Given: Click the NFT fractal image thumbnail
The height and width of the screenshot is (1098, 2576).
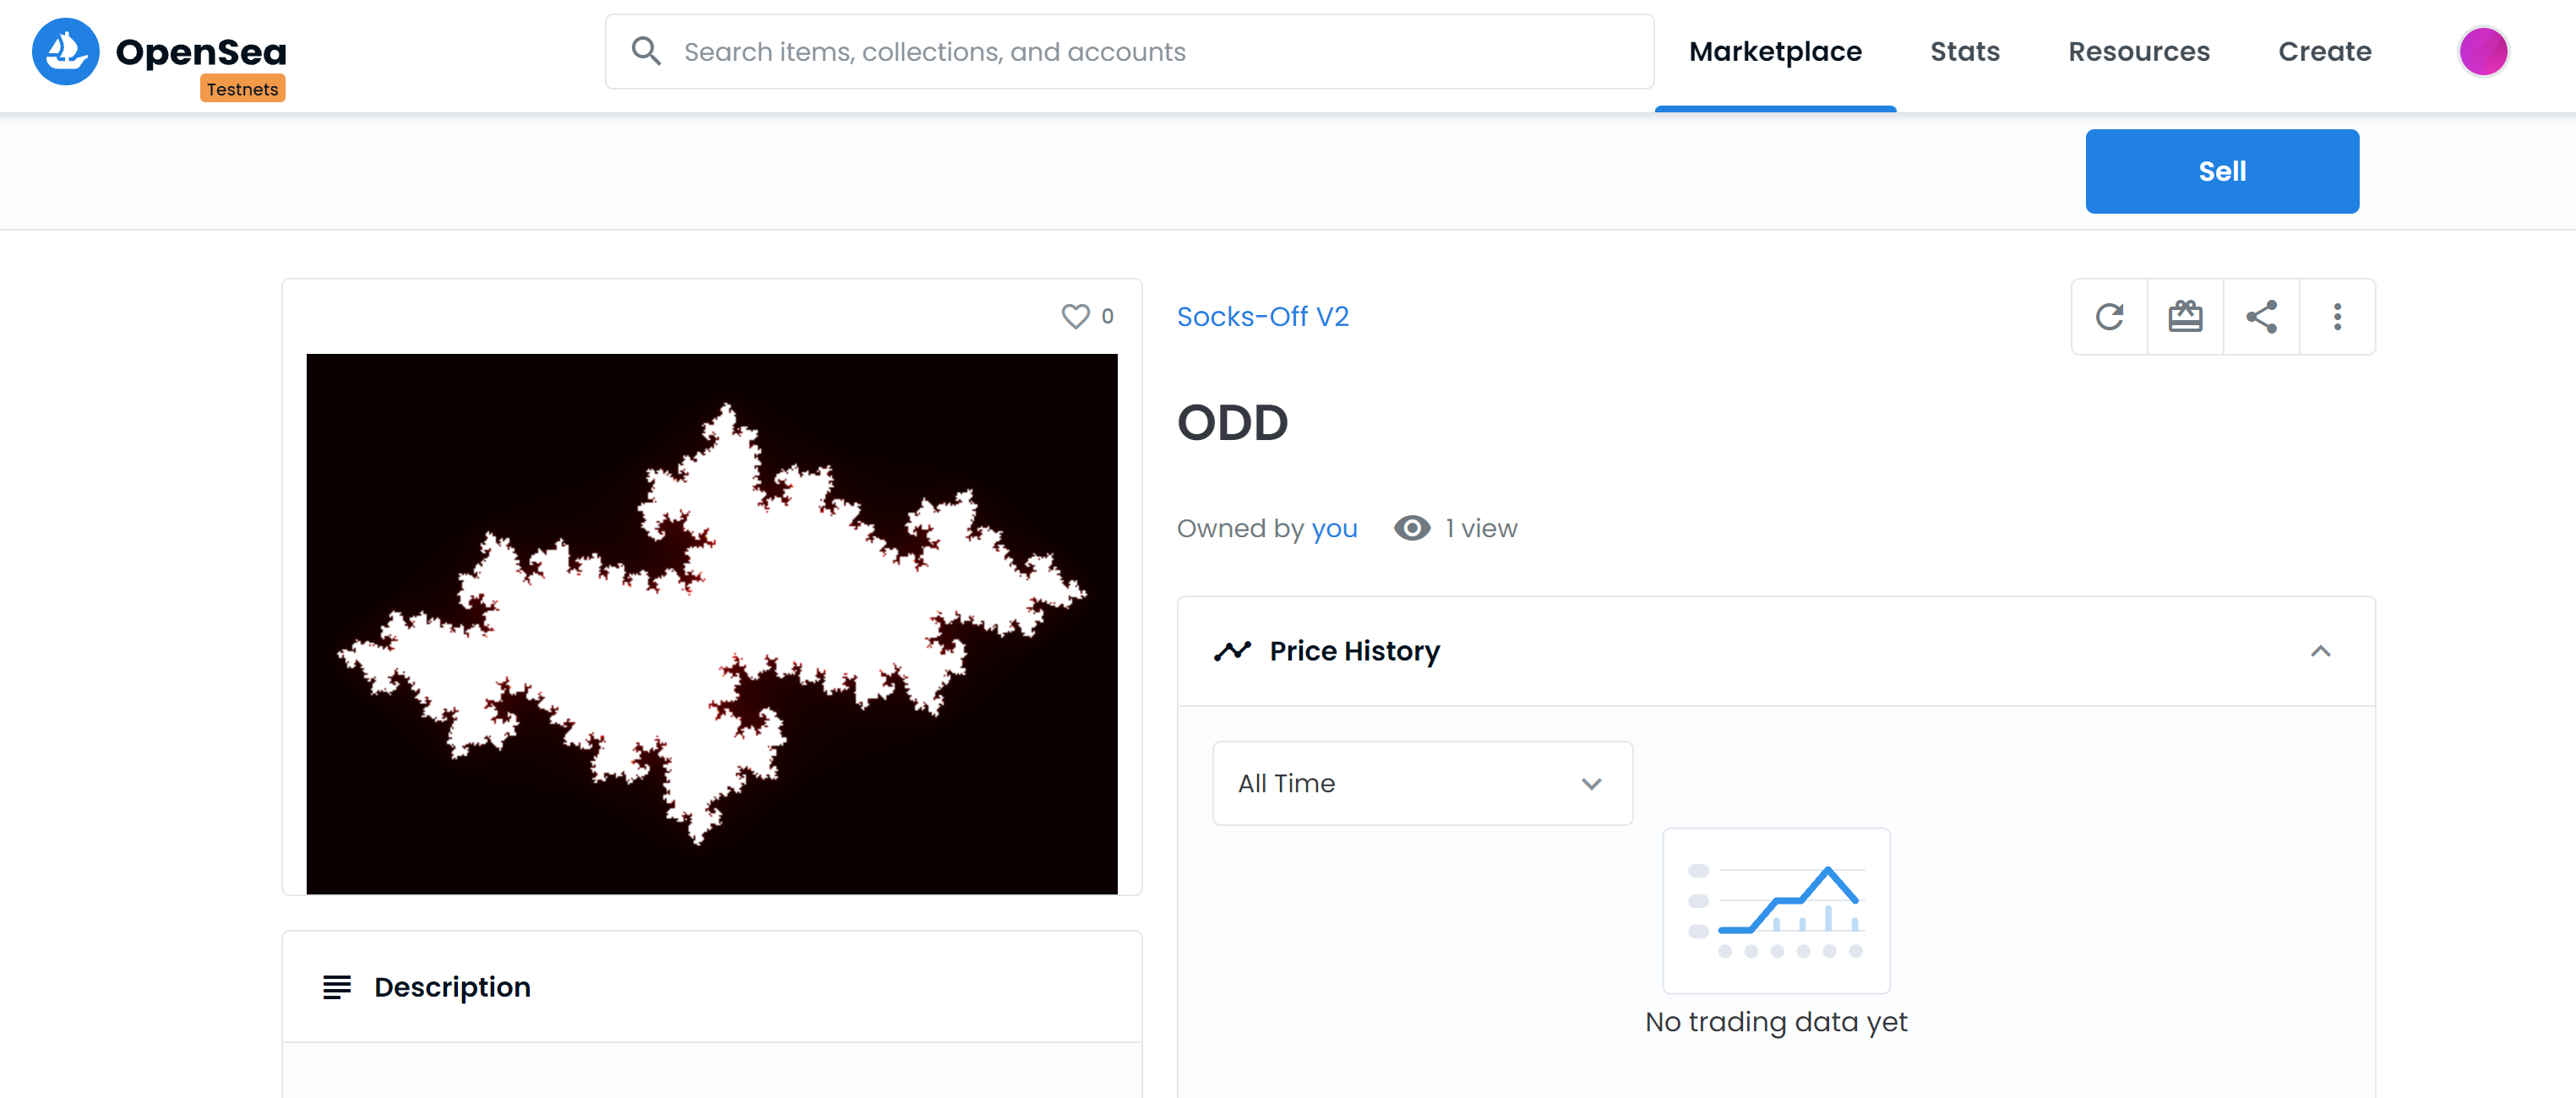Looking at the screenshot, I should pyautogui.click(x=711, y=623).
